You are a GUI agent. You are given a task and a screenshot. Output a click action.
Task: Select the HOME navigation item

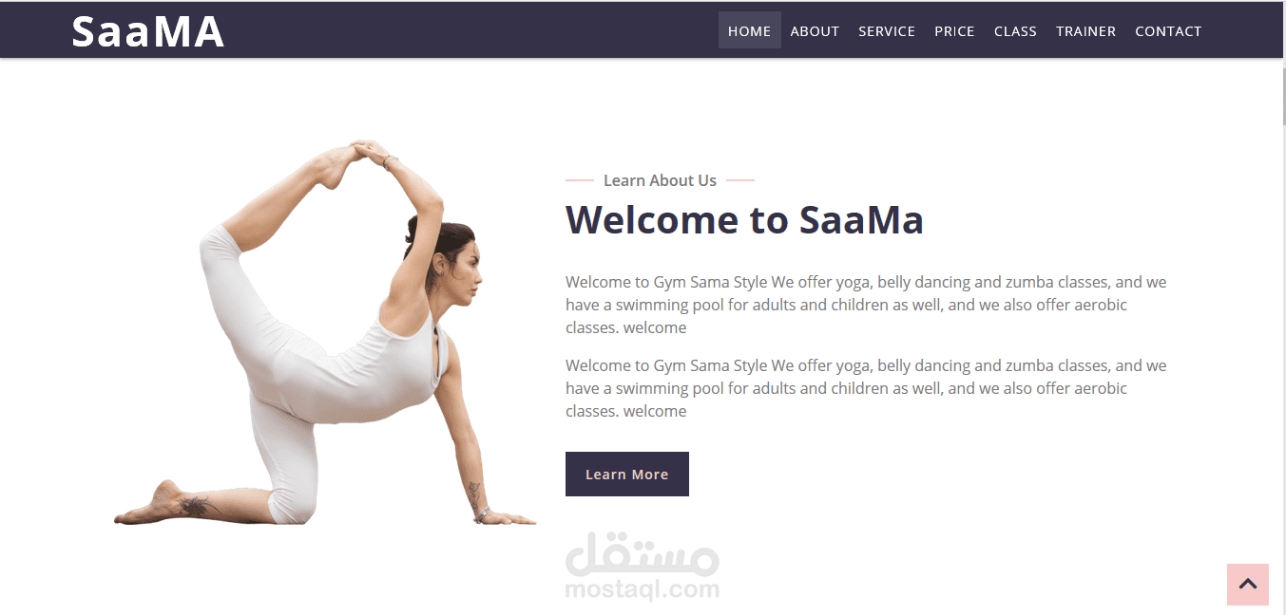pos(750,30)
